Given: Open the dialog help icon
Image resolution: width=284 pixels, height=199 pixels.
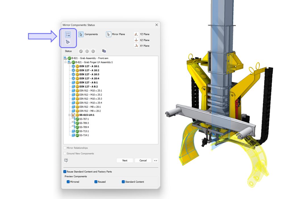Looking at the screenshot, I should click(x=66, y=160).
